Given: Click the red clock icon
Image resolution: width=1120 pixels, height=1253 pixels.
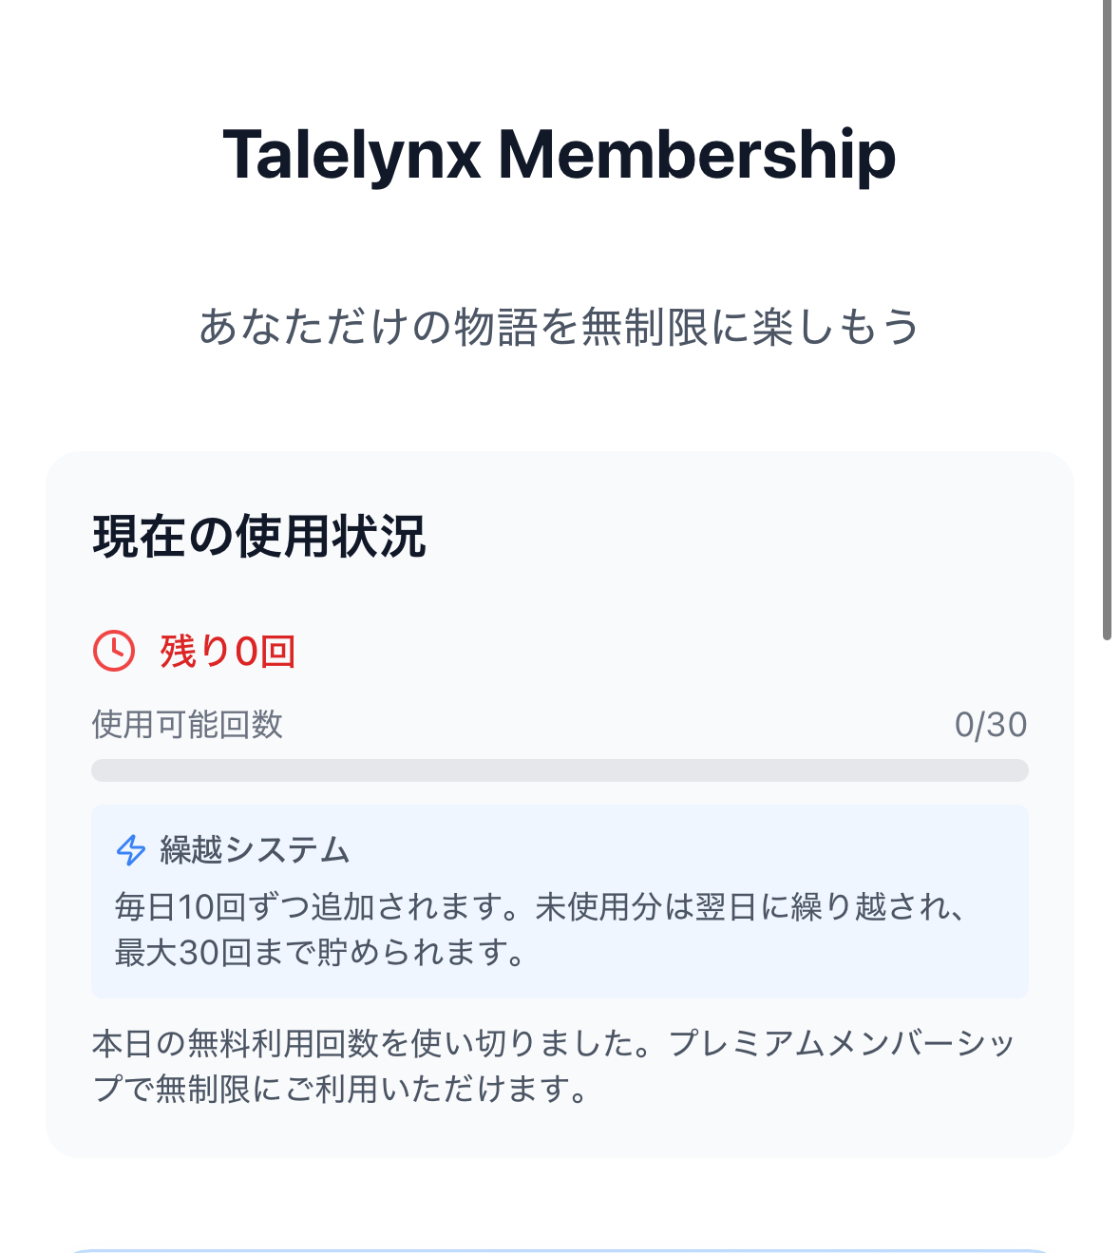Looking at the screenshot, I should point(114,651).
